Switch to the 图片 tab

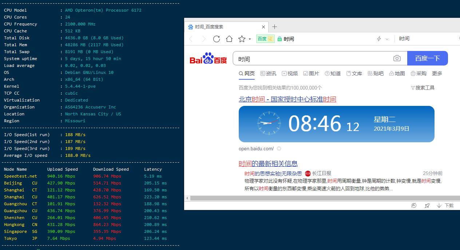[x=311, y=74]
